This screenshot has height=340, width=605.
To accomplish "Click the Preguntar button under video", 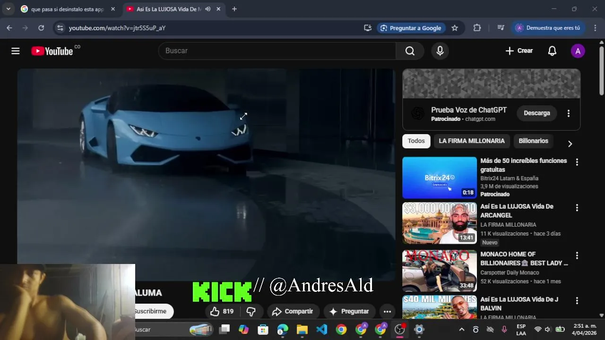I will 349,311.
